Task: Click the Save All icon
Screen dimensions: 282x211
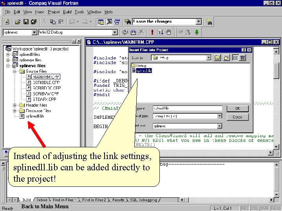Action: click(x=34, y=22)
